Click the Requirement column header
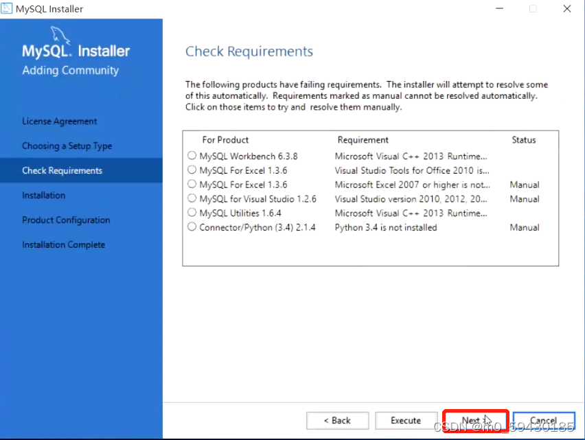585x440 pixels. 363,140
